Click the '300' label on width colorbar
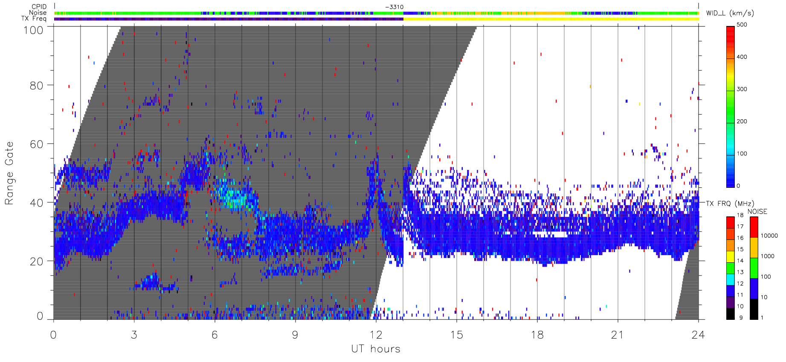 [x=742, y=89]
